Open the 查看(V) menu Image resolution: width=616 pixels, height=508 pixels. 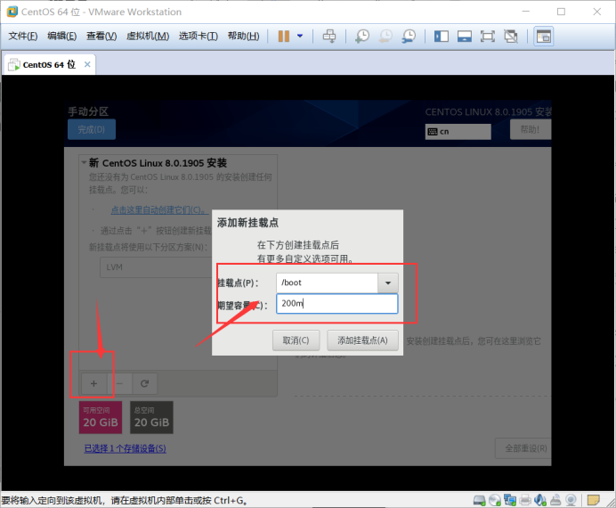click(101, 37)
